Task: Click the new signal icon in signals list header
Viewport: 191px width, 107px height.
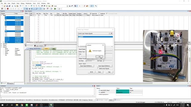Action: pyautogui.click(x=110, y=33)
